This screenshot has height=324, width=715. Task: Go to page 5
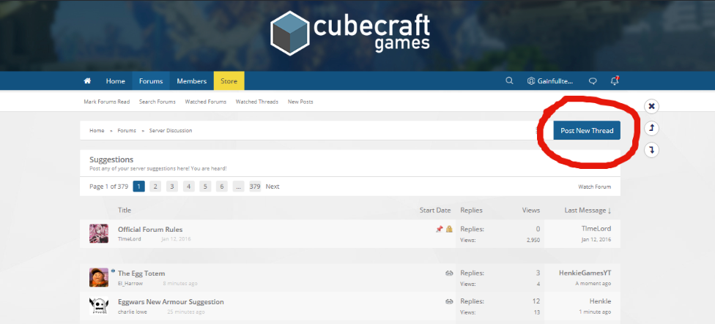coord(205,186)
